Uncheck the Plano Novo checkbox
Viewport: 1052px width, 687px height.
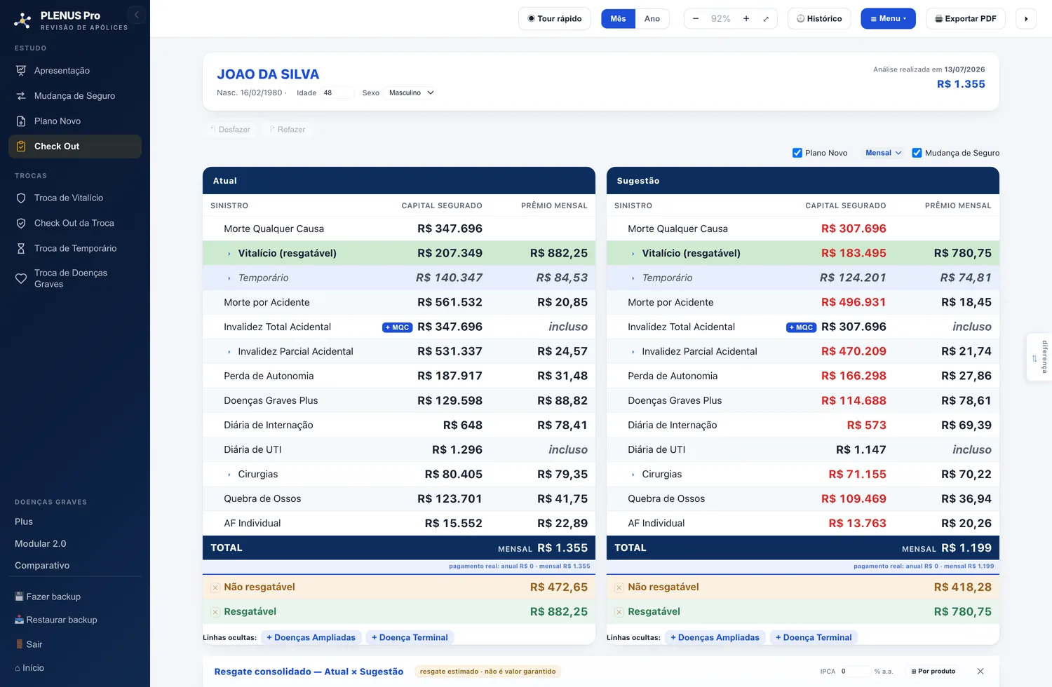point(797,153)
